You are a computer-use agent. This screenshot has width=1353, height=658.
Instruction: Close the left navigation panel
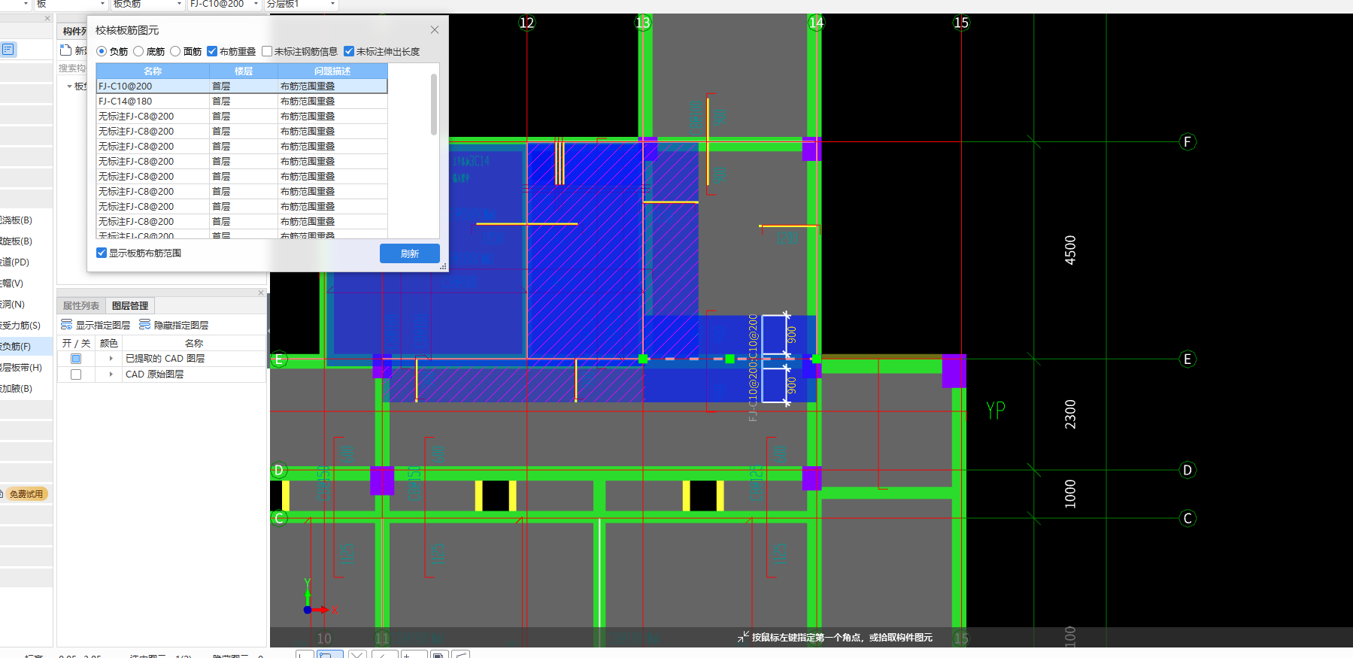coord(47,19)
